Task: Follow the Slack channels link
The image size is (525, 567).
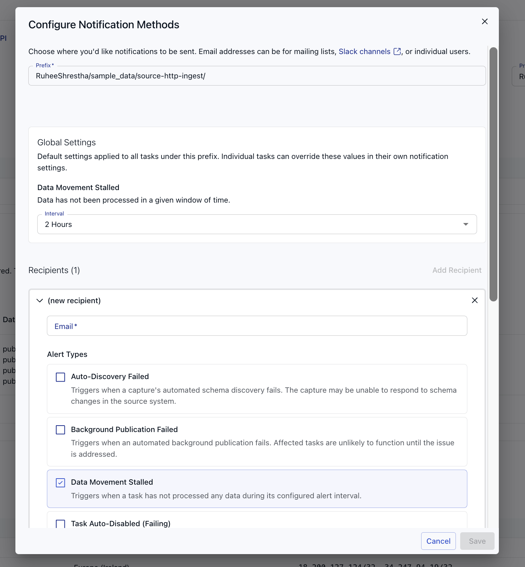Action: click(x=365, y=52)
